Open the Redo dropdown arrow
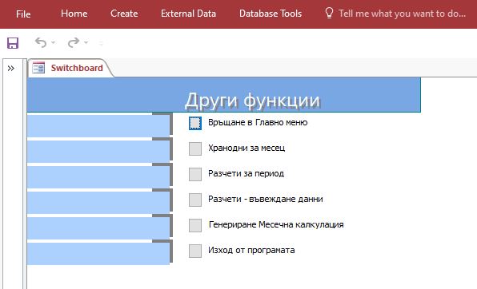 coord(86,42)
